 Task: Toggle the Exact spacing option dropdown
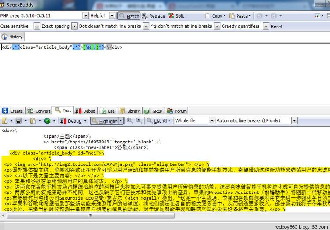click(x=74, y=26)
